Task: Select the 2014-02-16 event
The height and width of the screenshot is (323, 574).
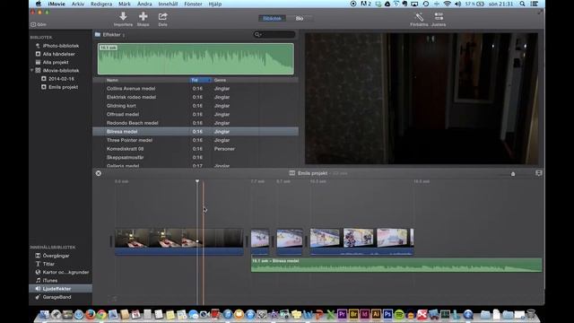Action: coord(61,79)
